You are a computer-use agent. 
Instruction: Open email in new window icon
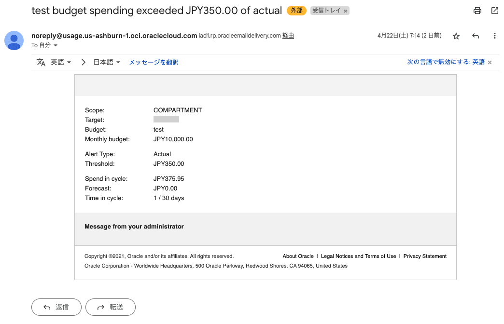click(x=495, y=11)
